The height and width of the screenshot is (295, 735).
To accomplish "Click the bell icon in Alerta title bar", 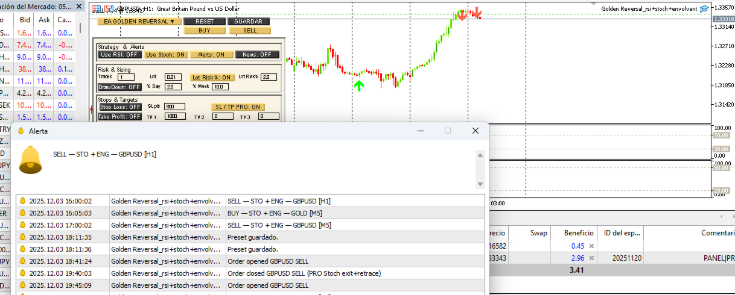I will (x=21, y=131).
